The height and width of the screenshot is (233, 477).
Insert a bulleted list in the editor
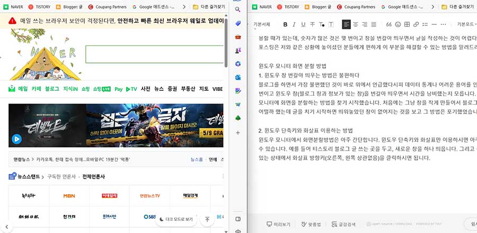click(x=425, y=25)
